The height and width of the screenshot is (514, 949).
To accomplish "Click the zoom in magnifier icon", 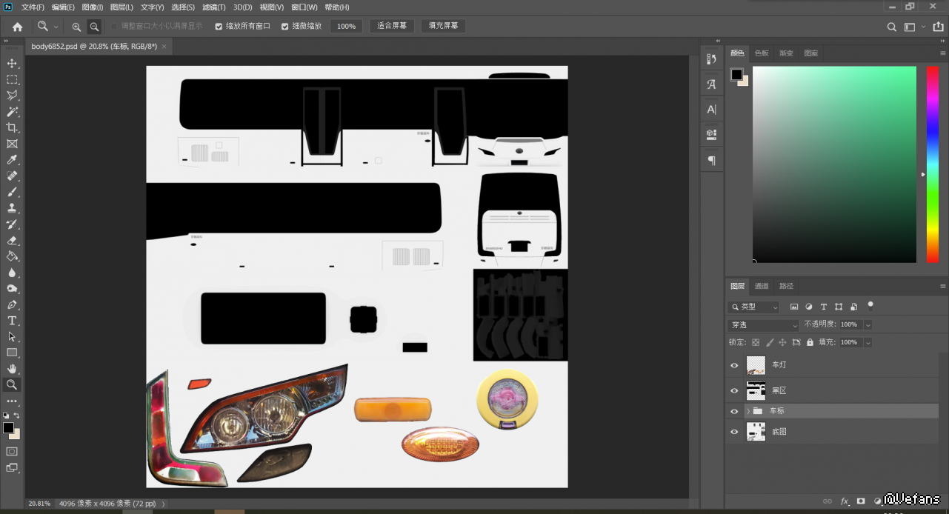I will tap(76, 27).
